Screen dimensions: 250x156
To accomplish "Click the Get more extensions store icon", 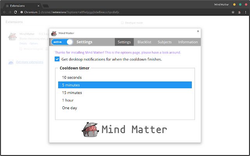I will click(x=11, y=62).
